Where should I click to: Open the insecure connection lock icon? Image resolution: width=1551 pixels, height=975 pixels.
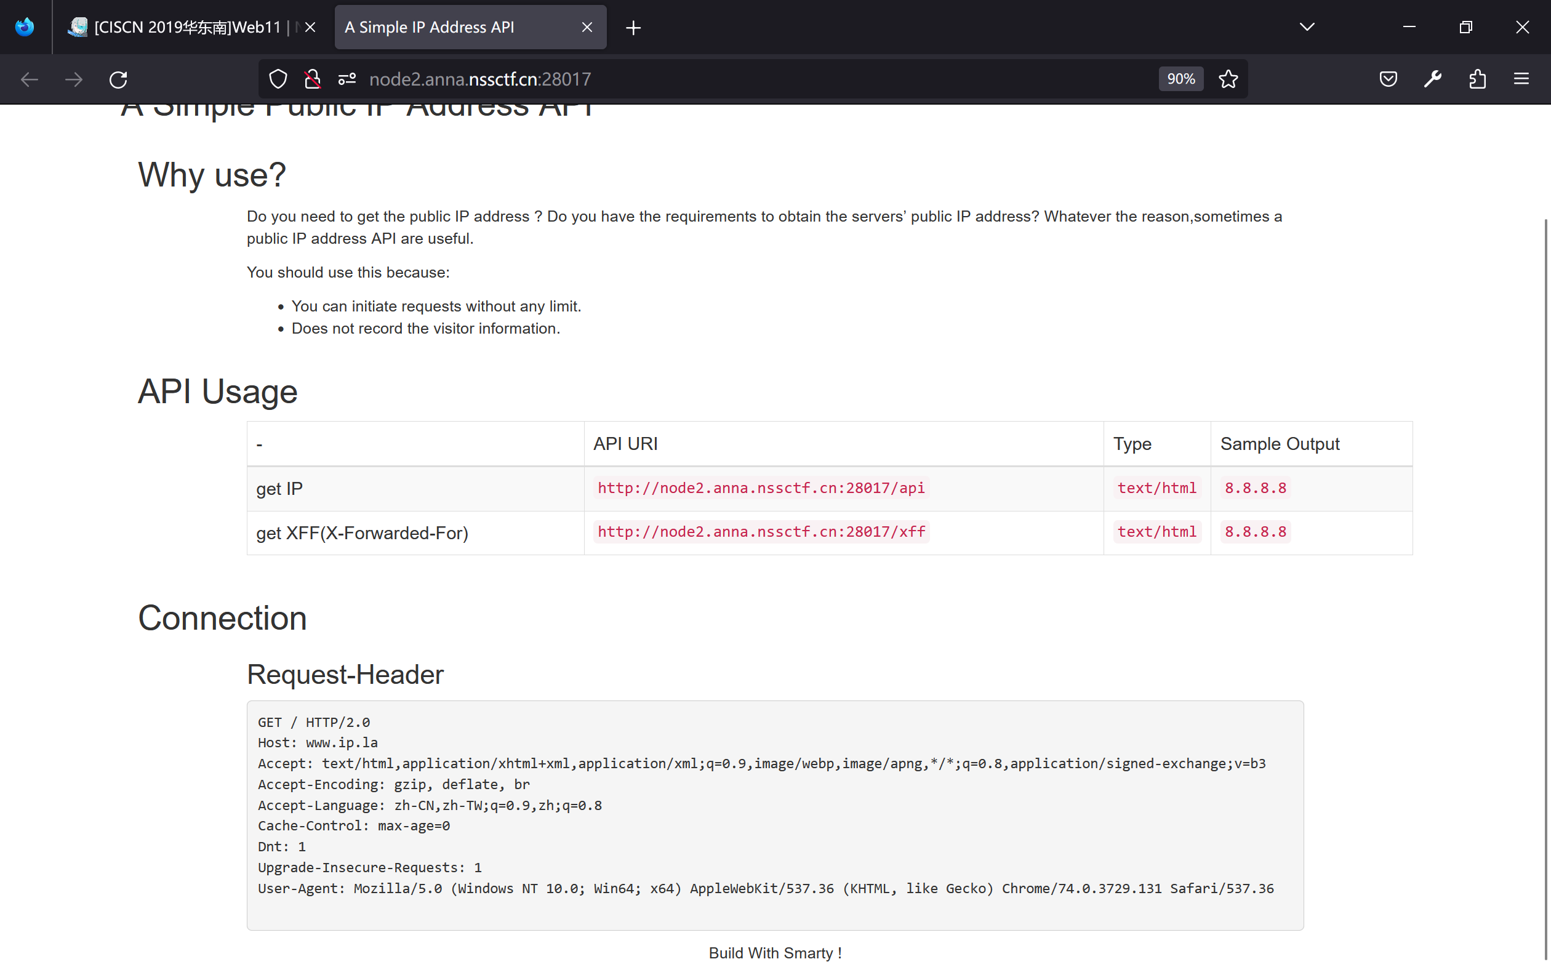[313, 79]
